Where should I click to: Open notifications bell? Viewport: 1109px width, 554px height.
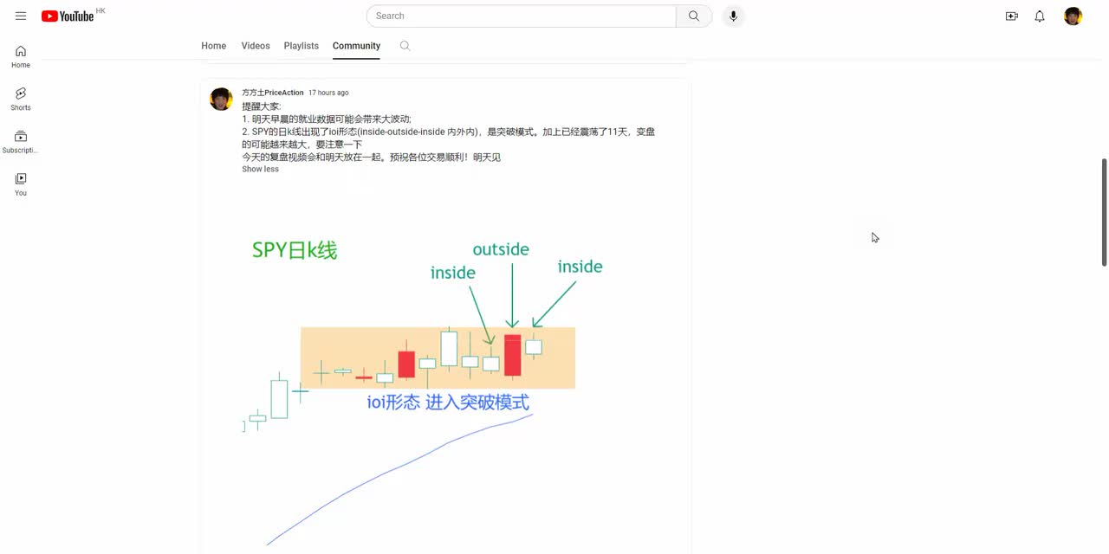(x=1040, y=16)
